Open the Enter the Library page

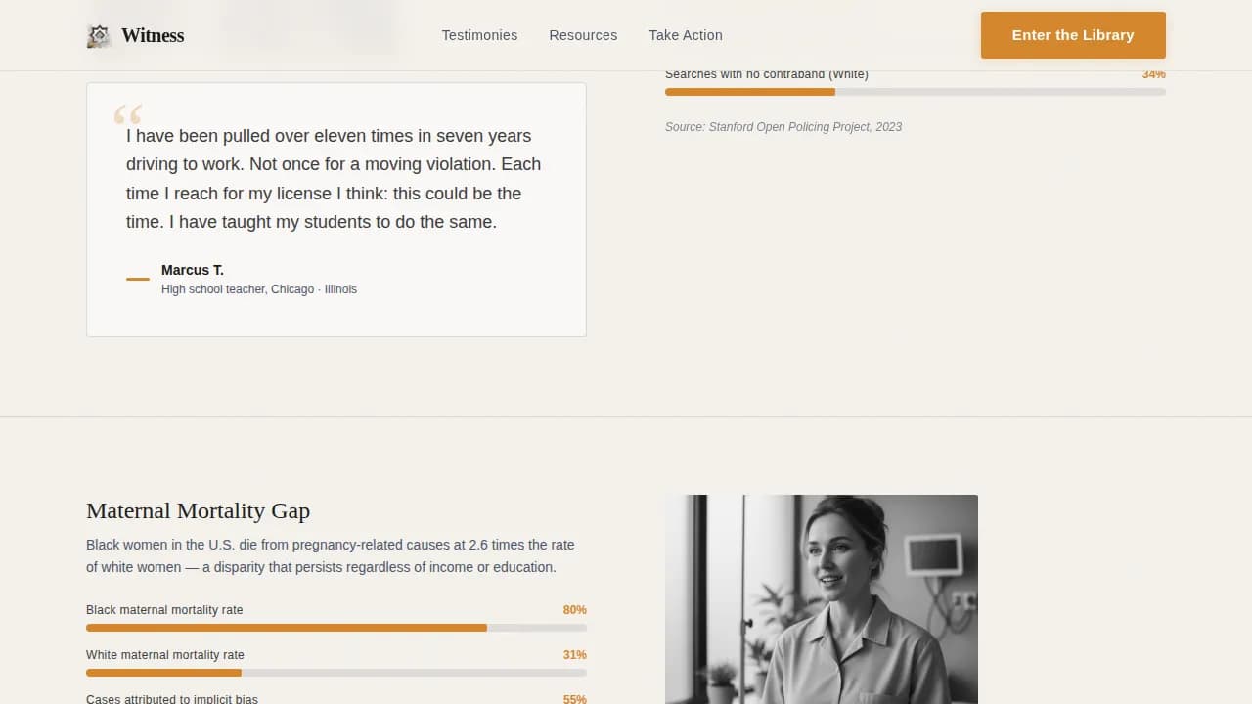click(x=1073, y=35)
